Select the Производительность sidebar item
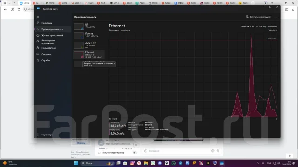 tap(53, 29)
